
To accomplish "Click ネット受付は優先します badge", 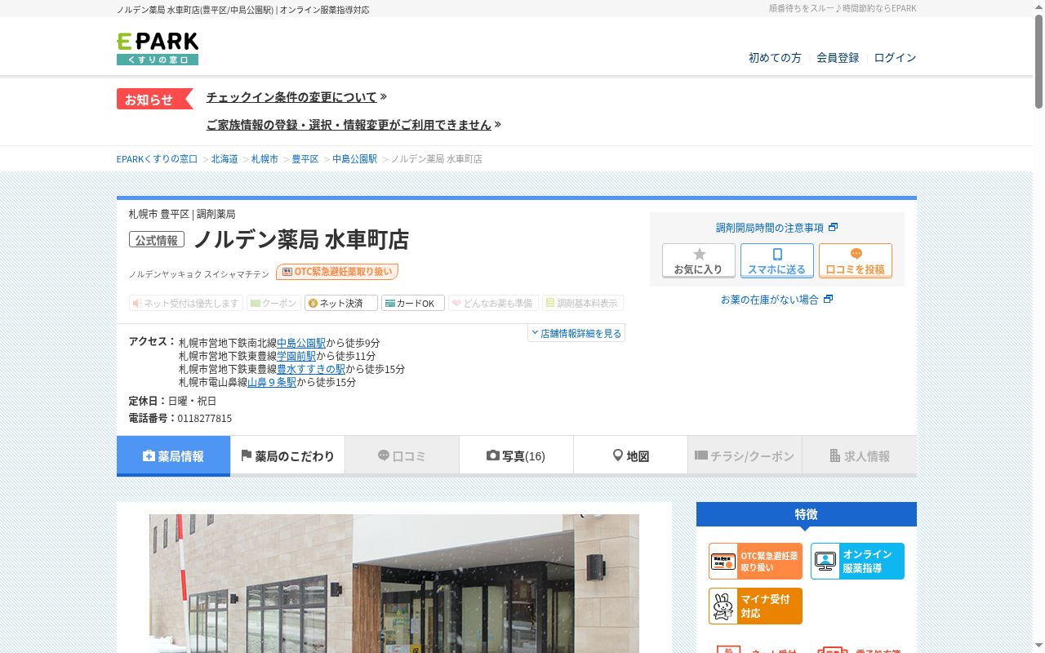I will point(186,303).
